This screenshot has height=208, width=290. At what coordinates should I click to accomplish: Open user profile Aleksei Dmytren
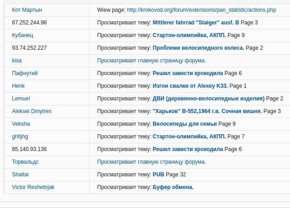pyautogui.click(x=32, y=111)
